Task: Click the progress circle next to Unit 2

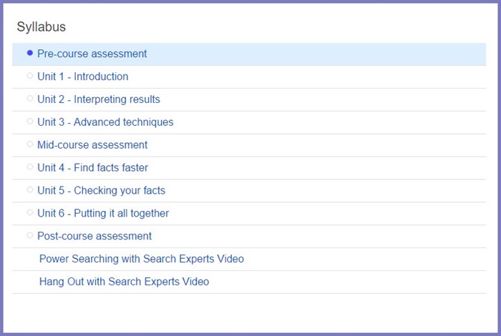Action: (x=30, y=98)
